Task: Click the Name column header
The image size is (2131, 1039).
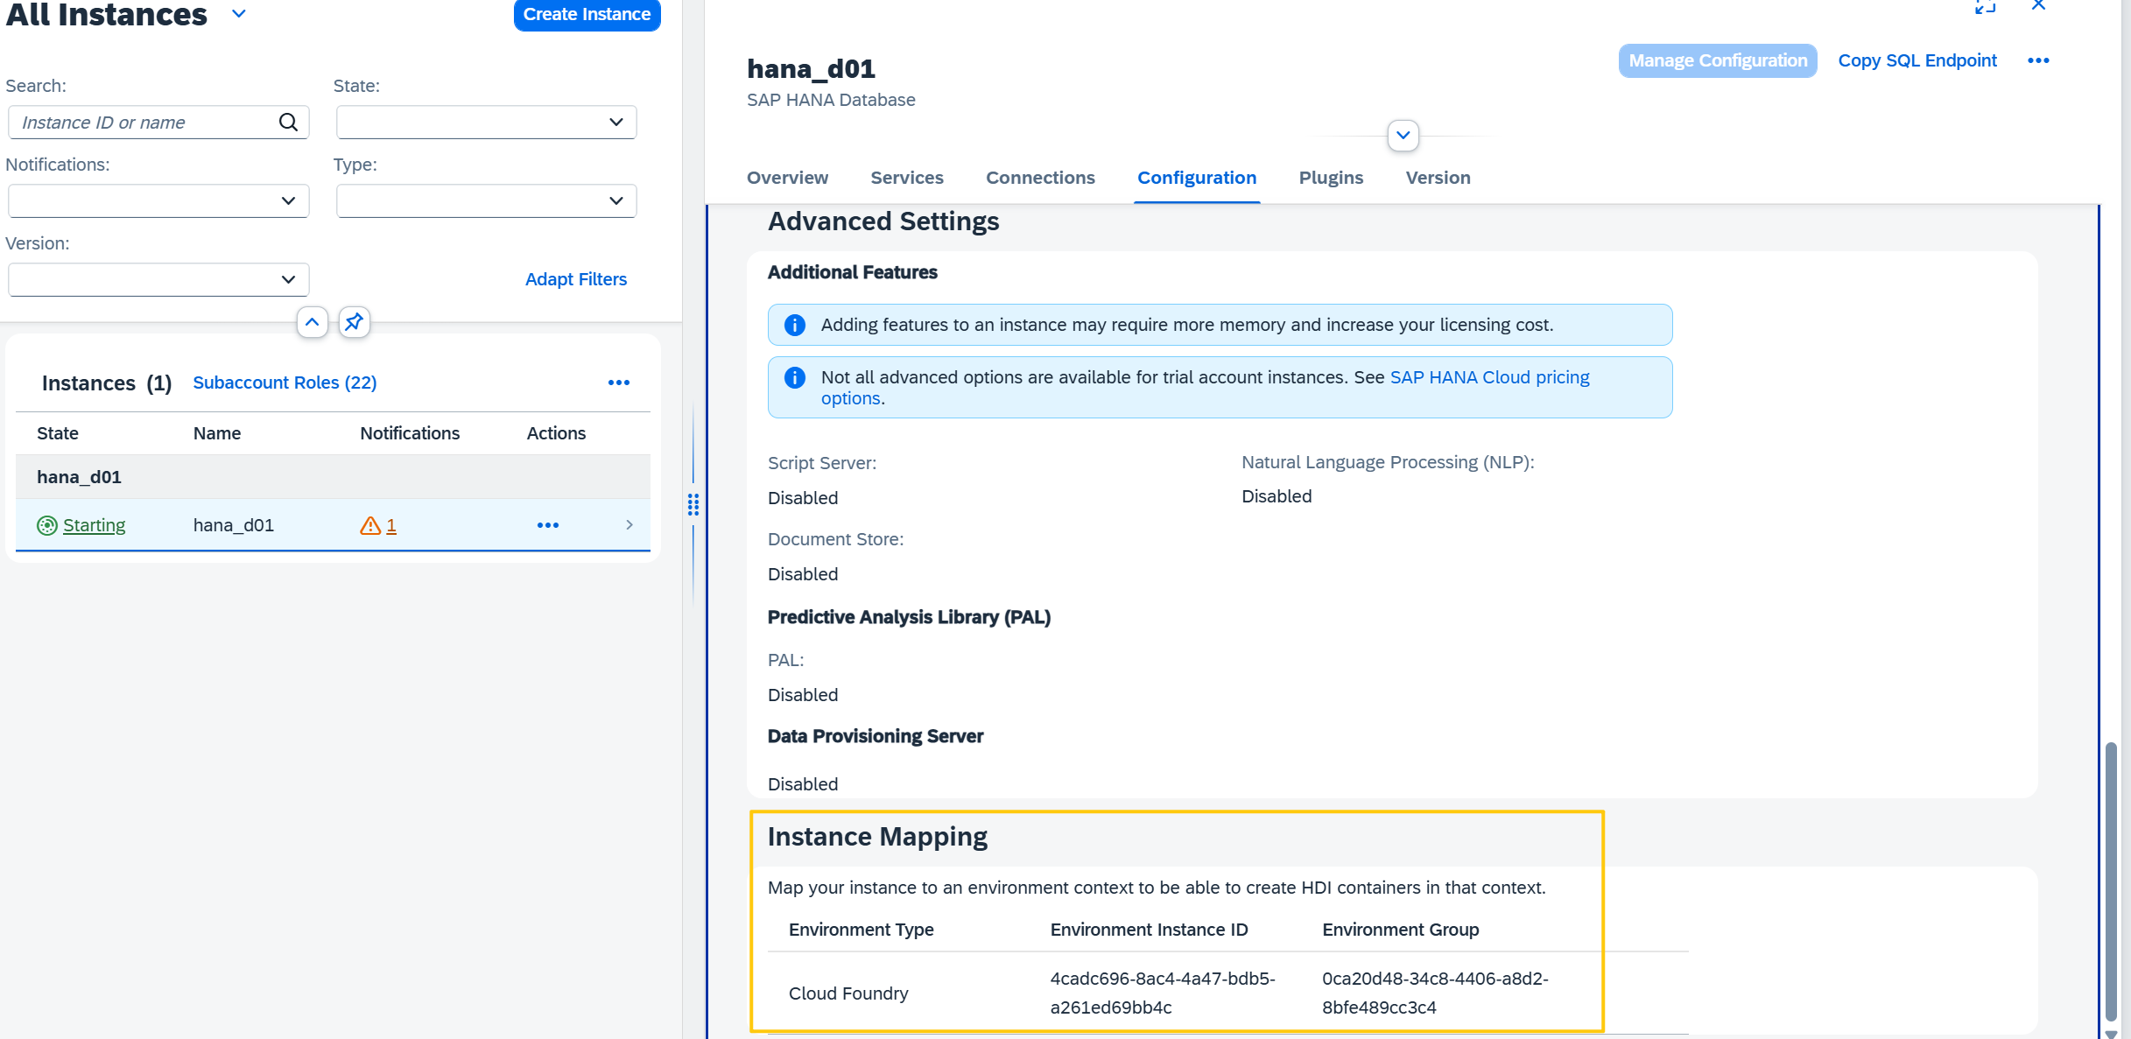Action: (x=217, y=433)
